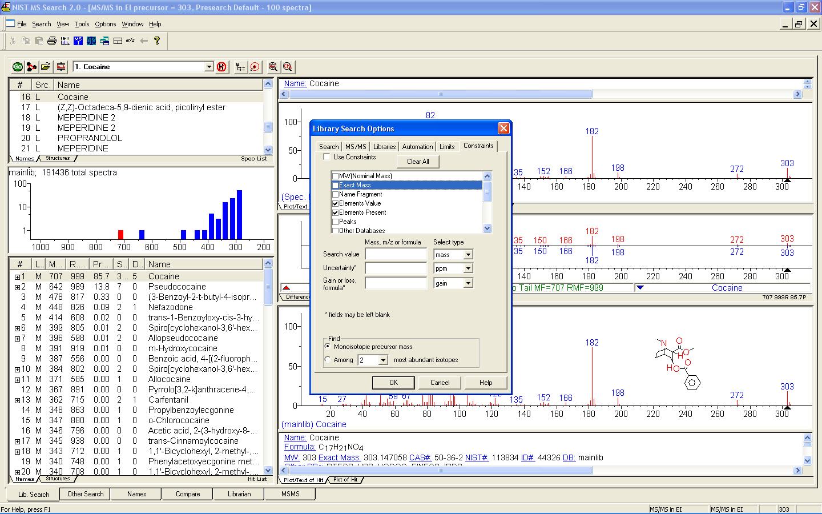Click the Gain or loss formula field
The height and width of the screenshot is (514, 822).
pyautogui.click(x=396, y=283)
